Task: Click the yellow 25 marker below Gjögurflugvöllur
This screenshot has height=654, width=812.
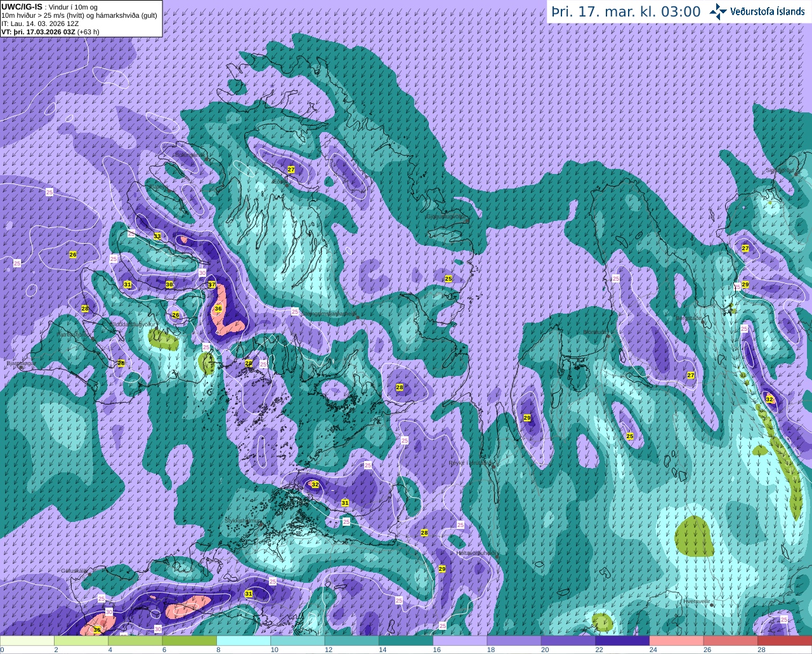Action: pos(449,279)
